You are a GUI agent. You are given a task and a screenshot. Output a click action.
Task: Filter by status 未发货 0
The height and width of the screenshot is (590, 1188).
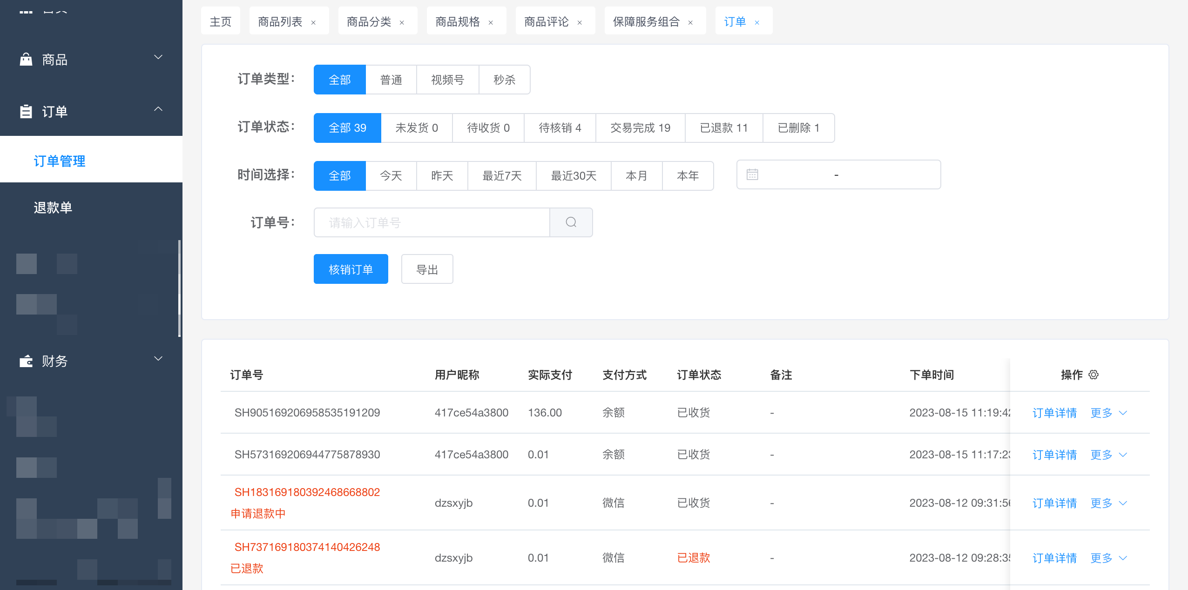(417, 127)
